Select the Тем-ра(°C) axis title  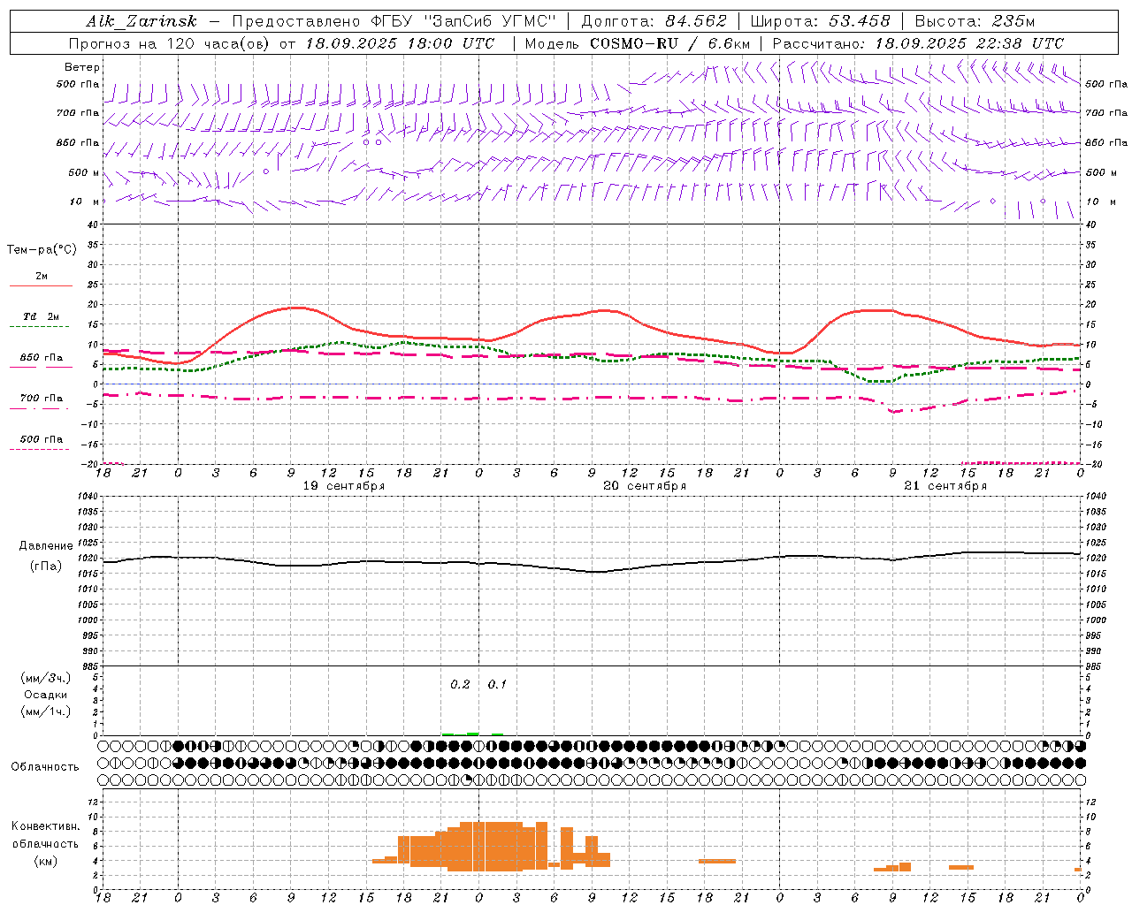pos(42,250)
